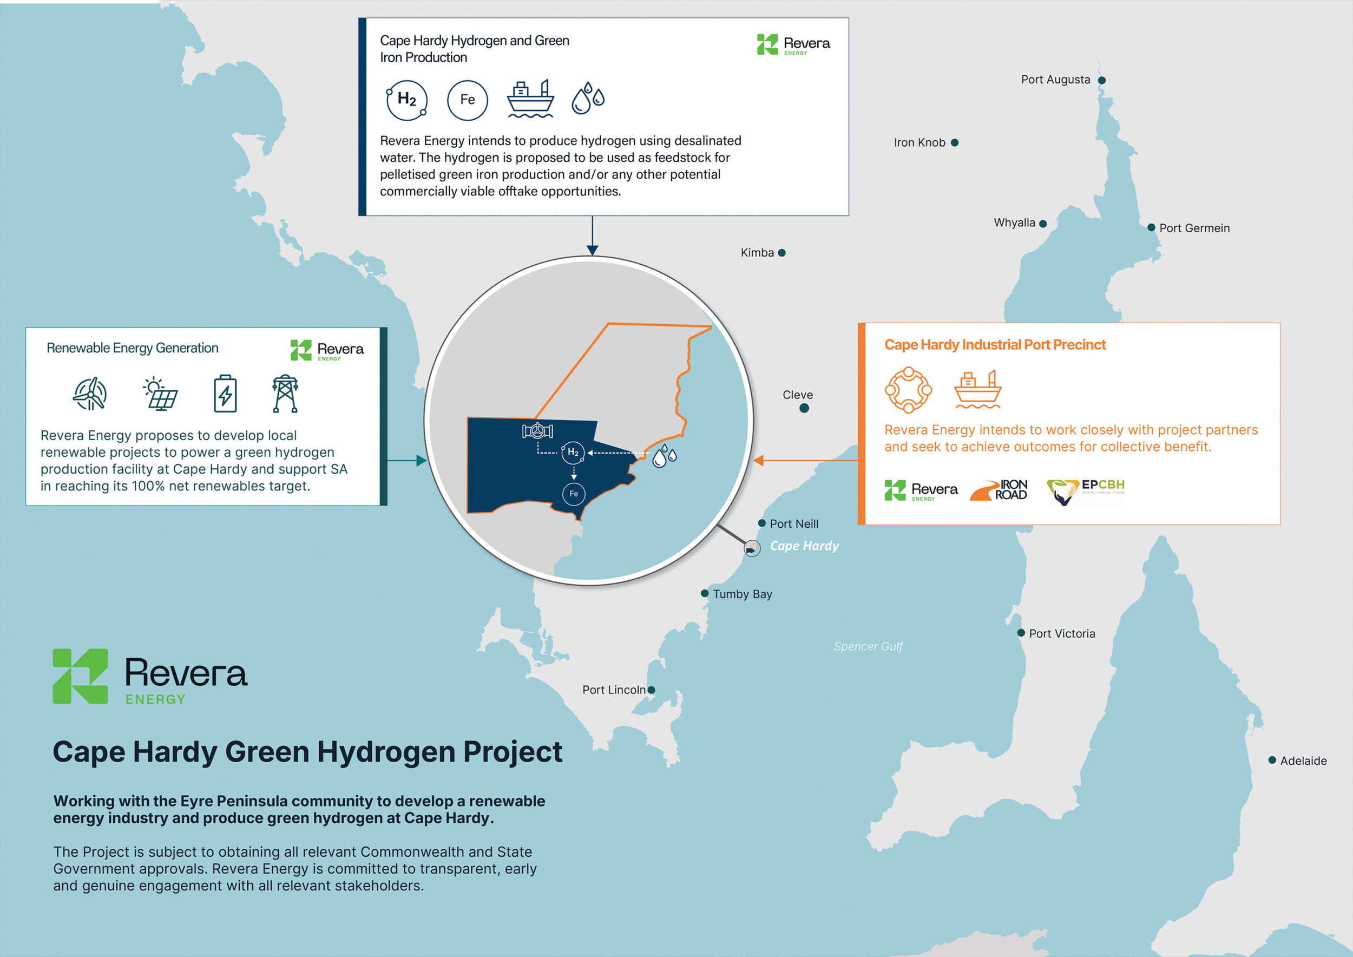Click the Revera logo in hydrogen box
The height and width of the screenshot is (957, 1353).
pos(793,45)
